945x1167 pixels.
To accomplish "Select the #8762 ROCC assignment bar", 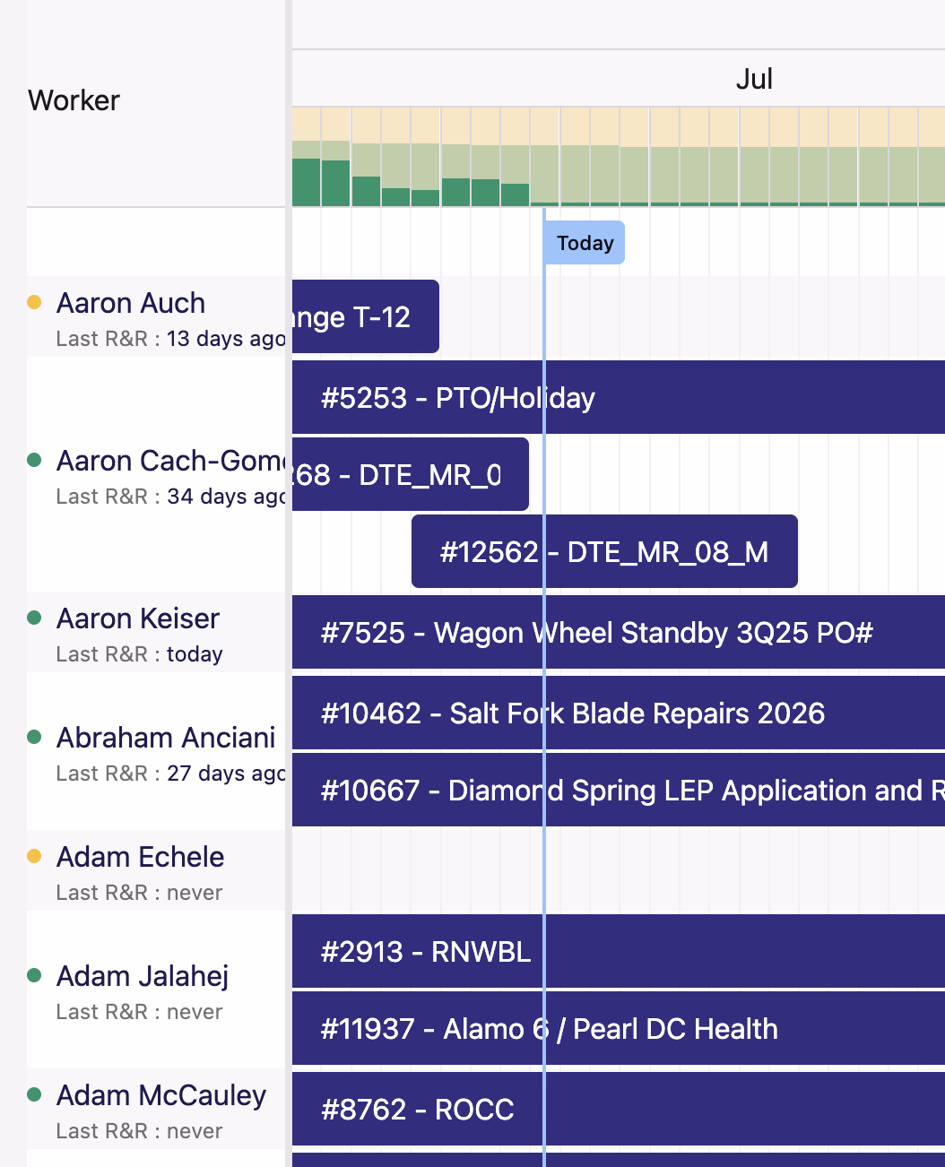I will pyautogui.click(x=619, y=1109).
